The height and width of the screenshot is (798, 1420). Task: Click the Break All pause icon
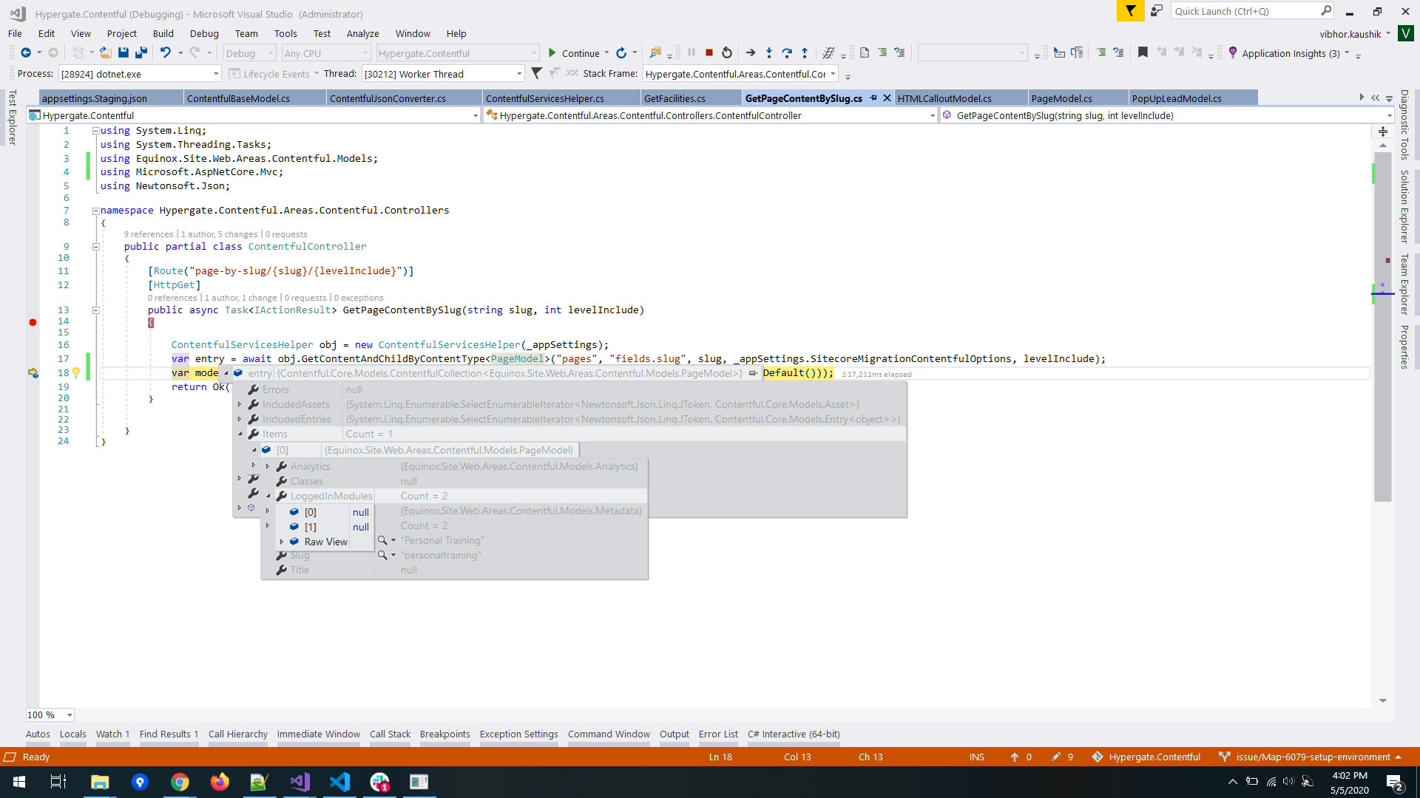pyautogui.click(x=692, y=52)
